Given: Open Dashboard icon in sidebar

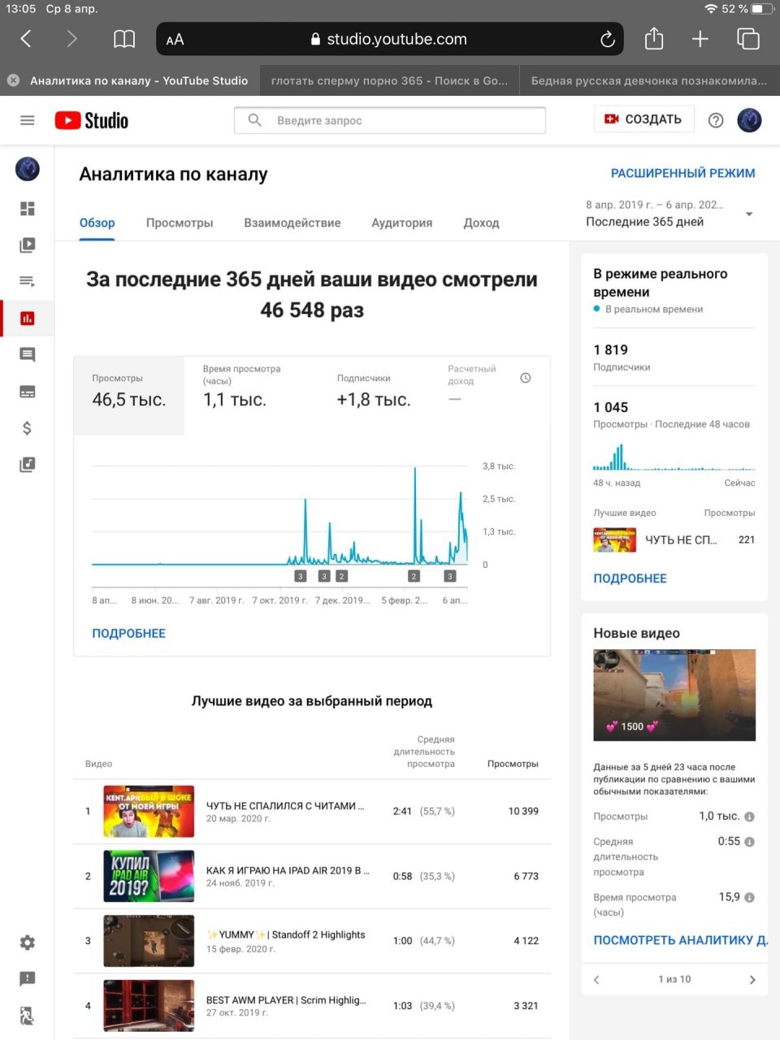Looking at the screenshot, I should point(28,209).
